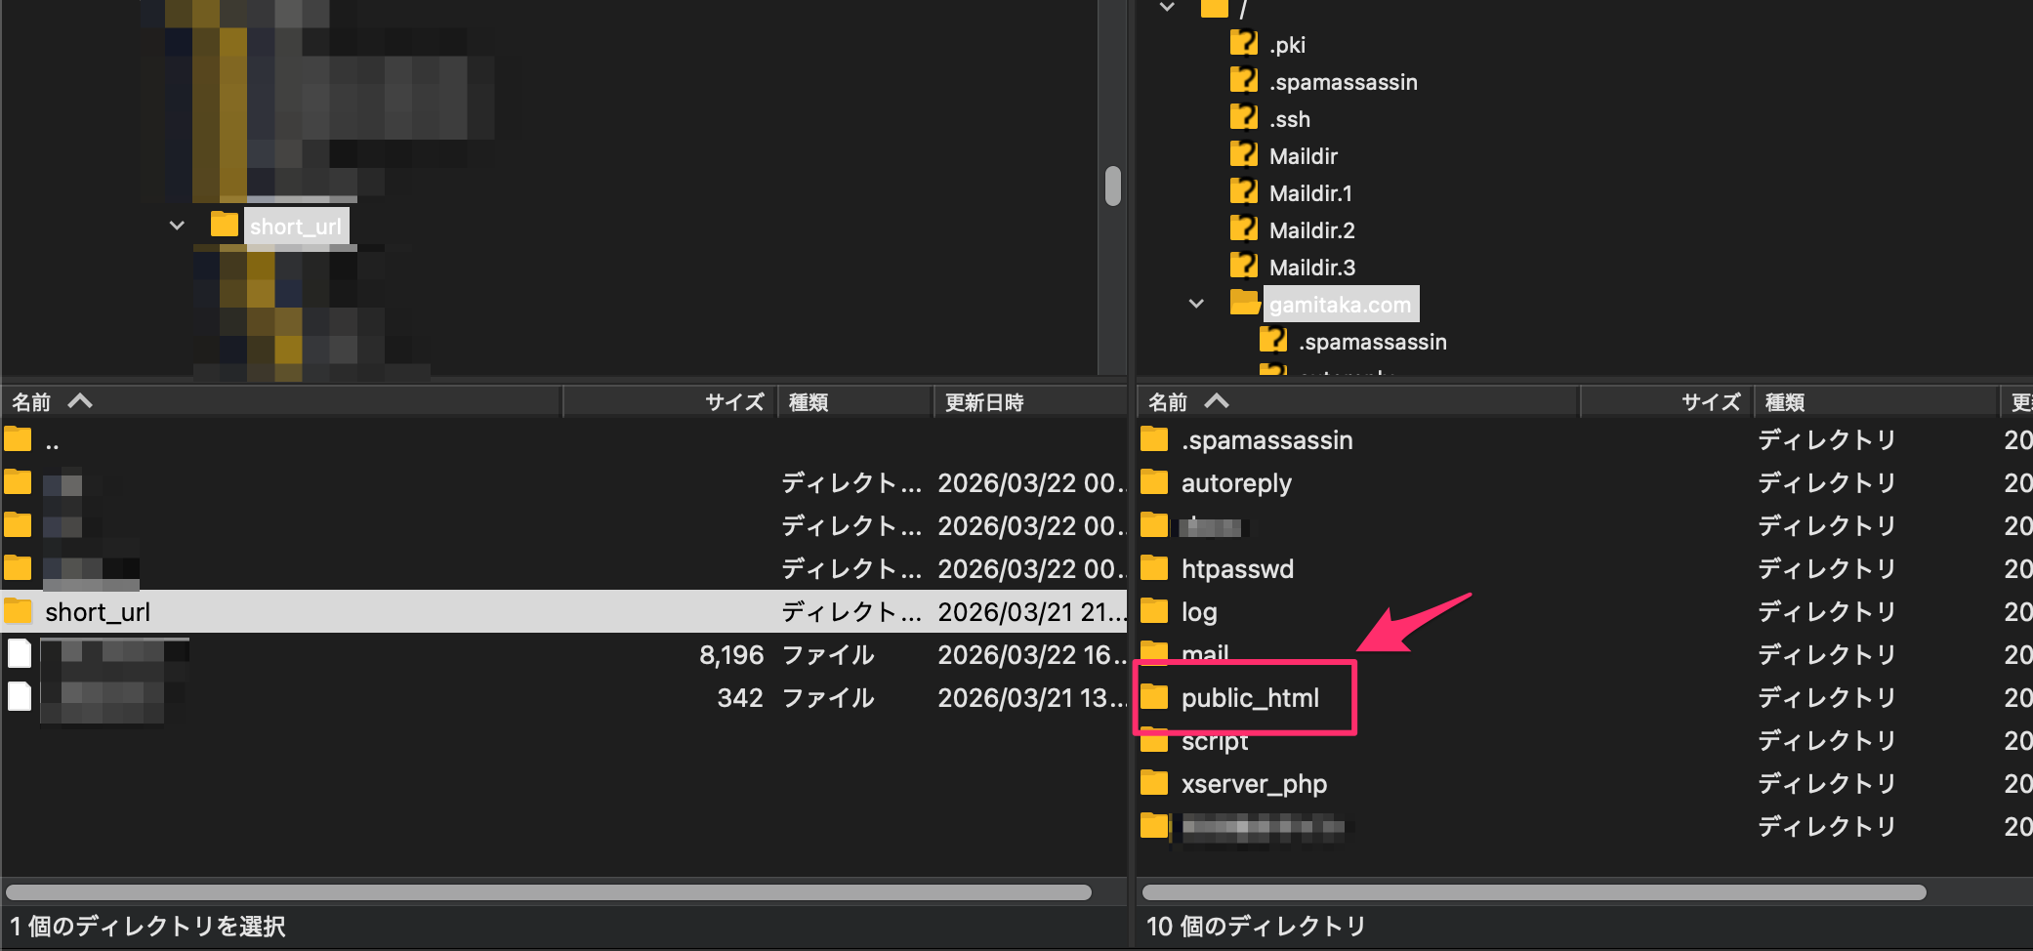
Task: Collapse the short_url local tree node
Action: (x=177, y=226)
